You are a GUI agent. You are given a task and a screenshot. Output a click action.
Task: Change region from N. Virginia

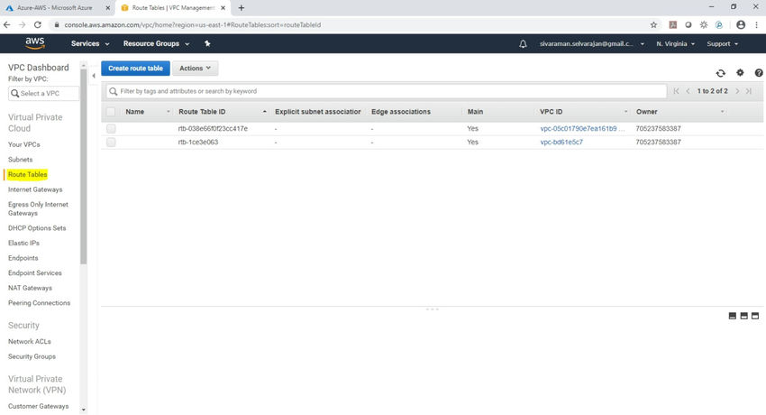click(675, 44)
